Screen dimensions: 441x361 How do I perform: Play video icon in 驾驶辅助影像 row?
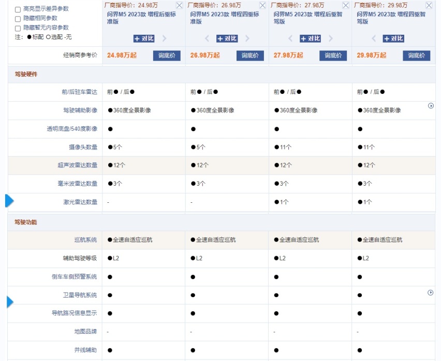(x=431, y=106)
